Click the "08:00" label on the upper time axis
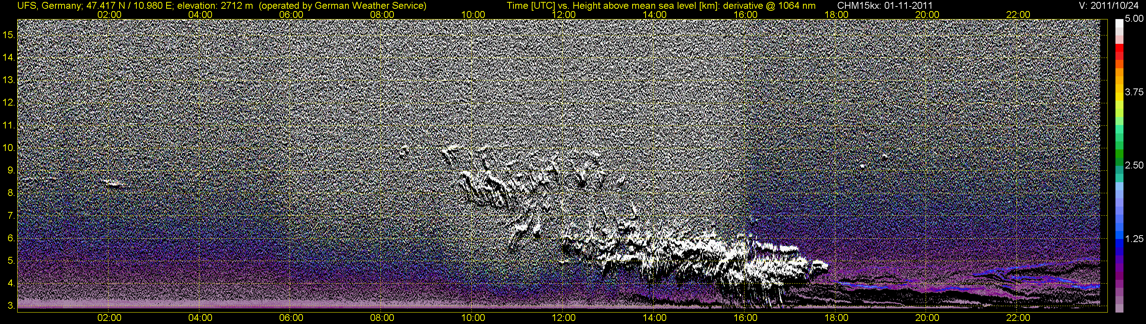The width and height of the screenshot is (1146, 324). 382,14
